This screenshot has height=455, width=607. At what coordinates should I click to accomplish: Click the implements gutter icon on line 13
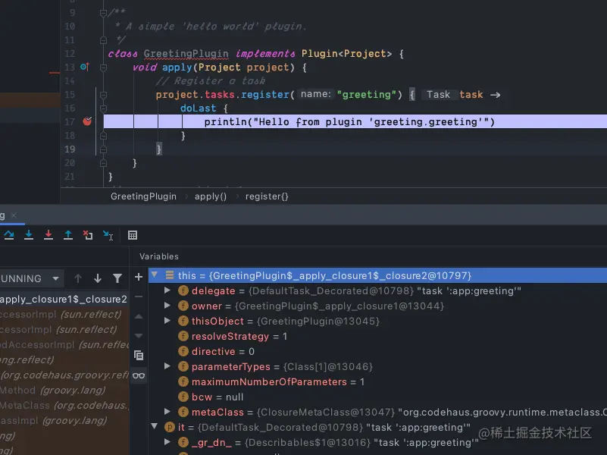[85, 67]
